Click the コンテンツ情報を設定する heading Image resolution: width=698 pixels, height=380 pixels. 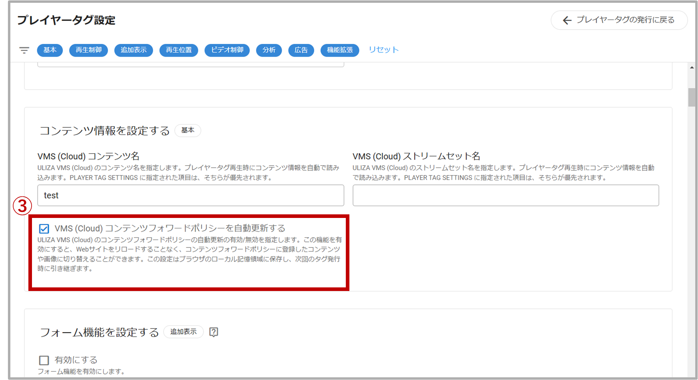coord(105,131)
